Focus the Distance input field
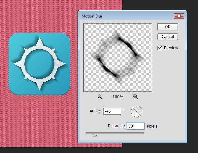This screenshot has width=198, height=153. pyautogui.click(x=135, y=126)
